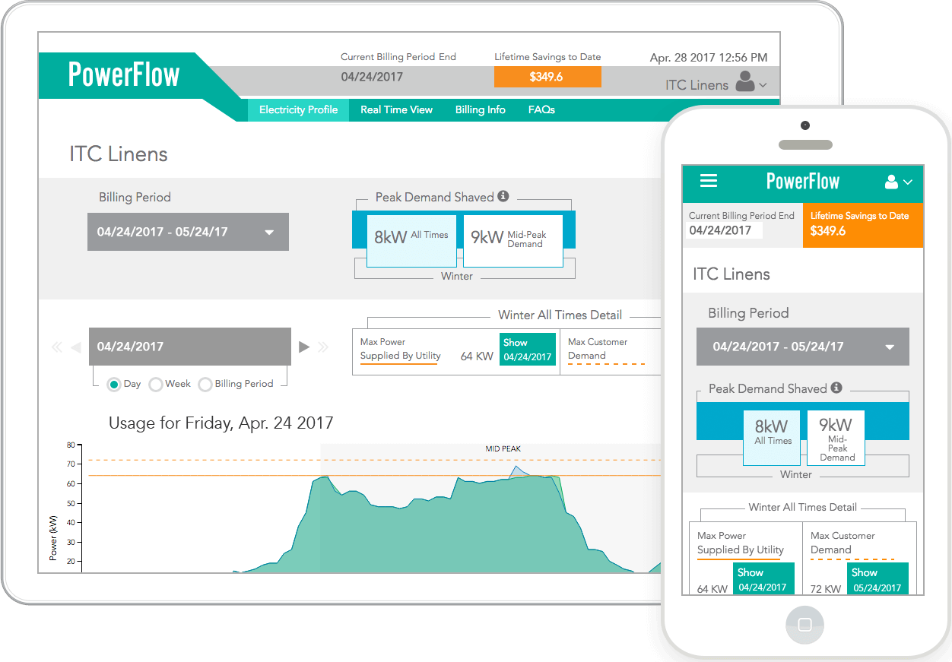The height and width of the screenshot is (662, 952).
Task: Click '72 KW' value on the phone
Action: [826, 589]
